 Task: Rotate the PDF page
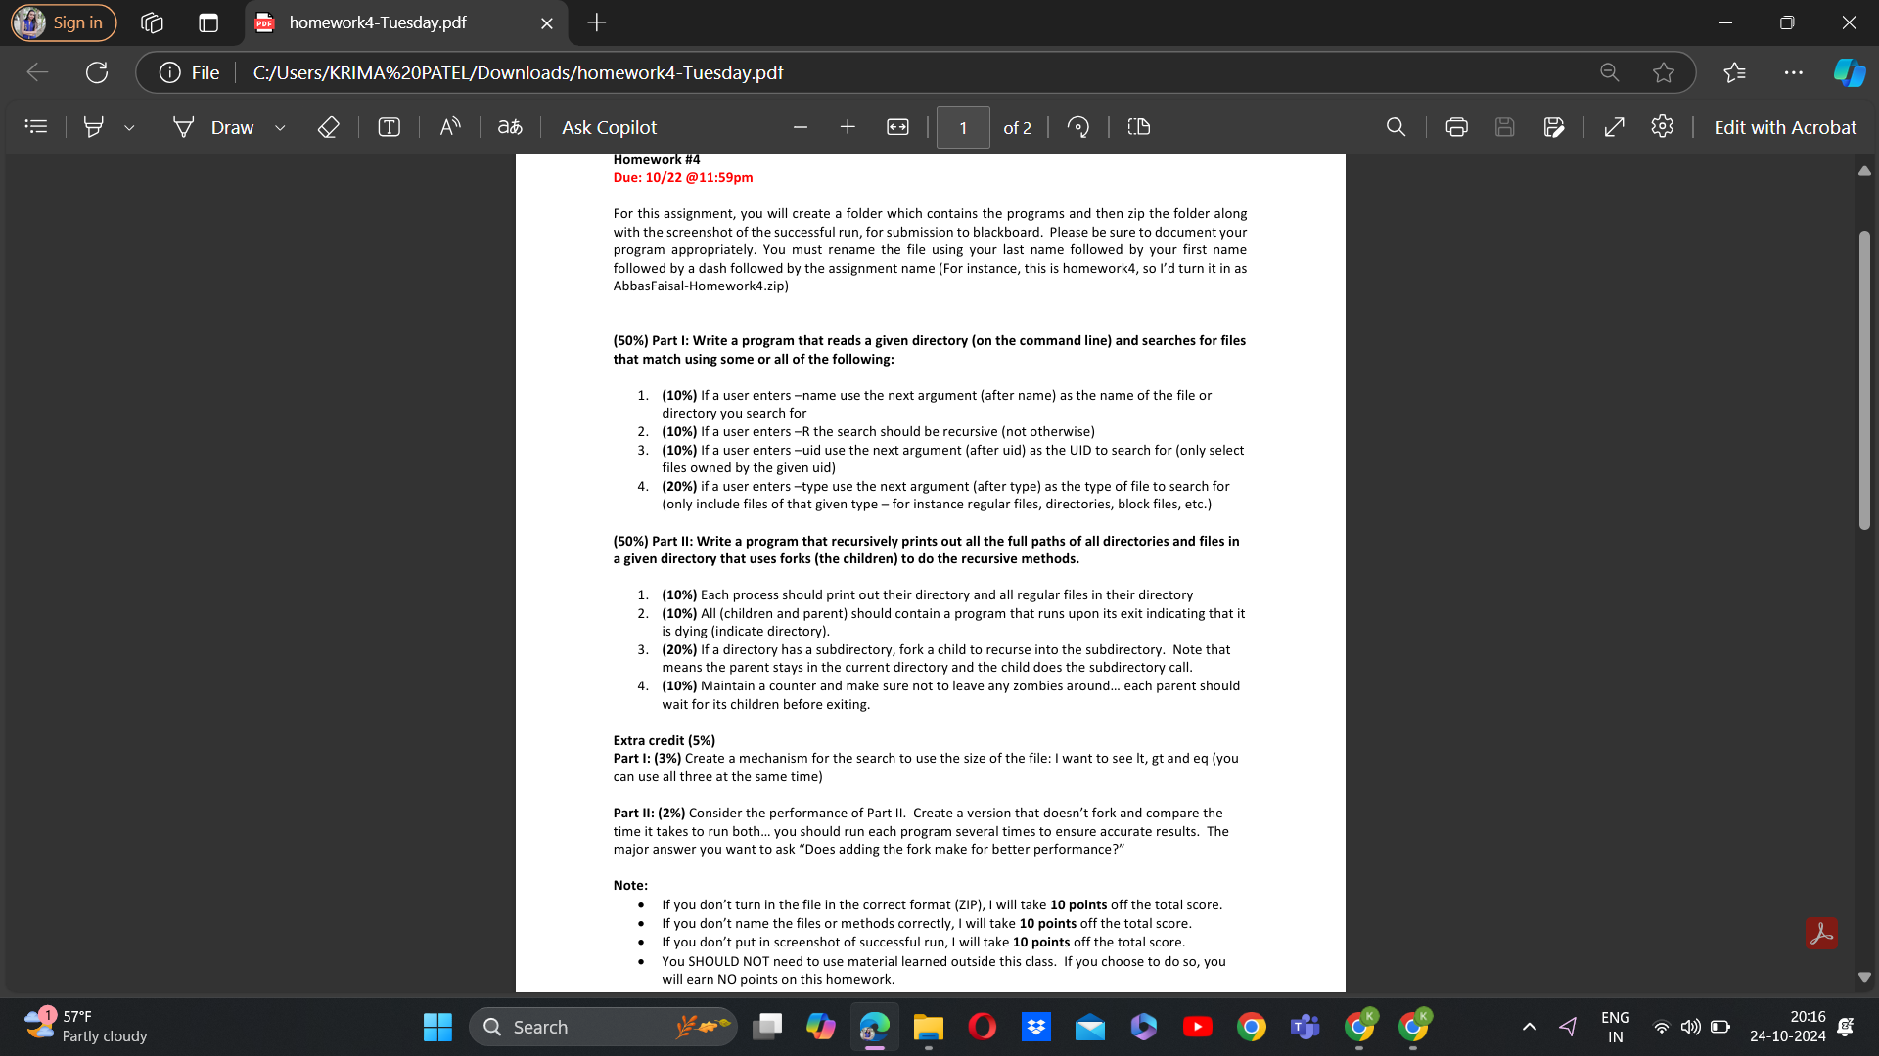[1077, 127]
